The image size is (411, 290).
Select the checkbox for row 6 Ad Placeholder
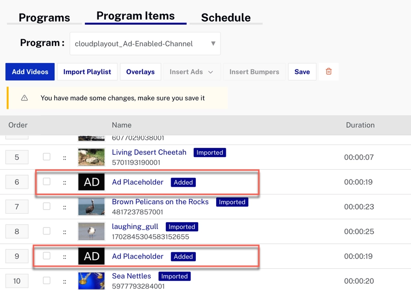coord(47,181)
